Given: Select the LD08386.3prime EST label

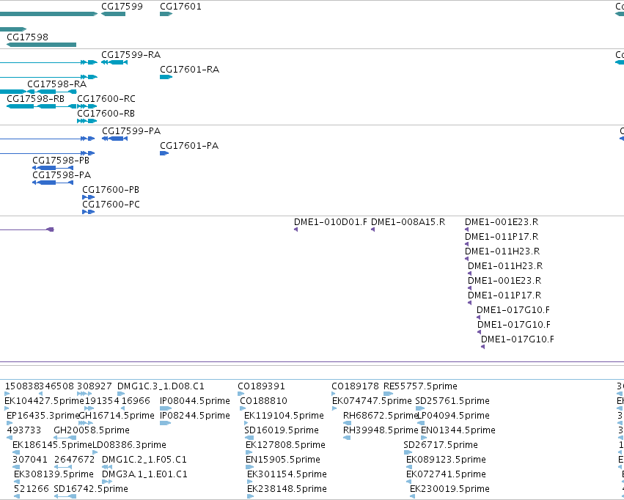Looking at the screenshot, I should coord(129,445).
